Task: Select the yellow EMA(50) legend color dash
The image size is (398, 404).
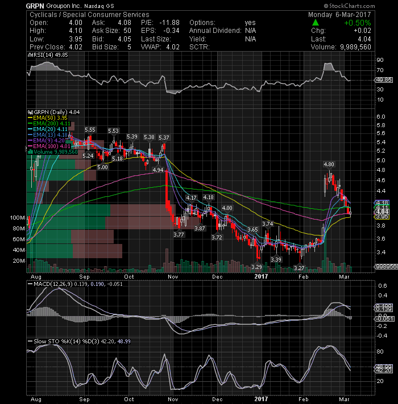Action: (30, 118)
